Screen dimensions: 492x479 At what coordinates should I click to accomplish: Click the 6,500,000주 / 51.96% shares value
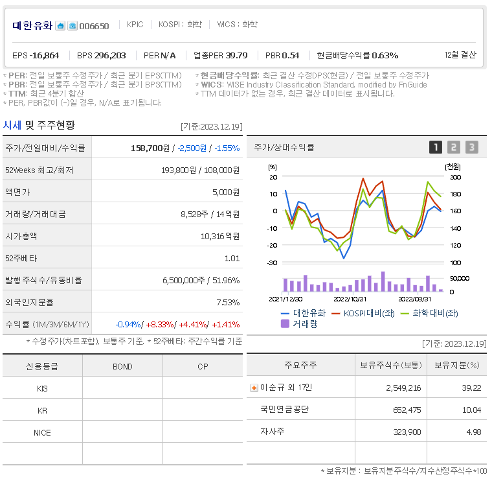click(201, 280)
